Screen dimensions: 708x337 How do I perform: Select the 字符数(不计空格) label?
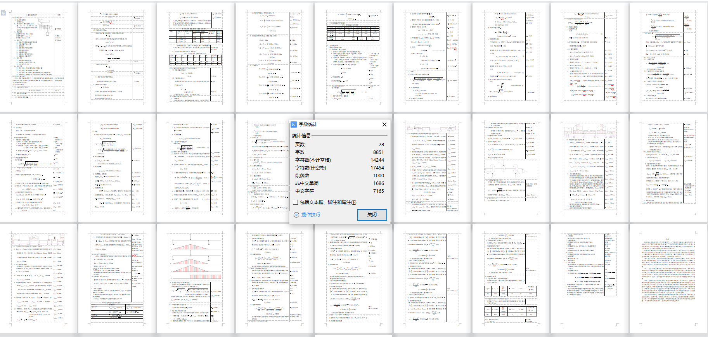[x=313, y=160]
